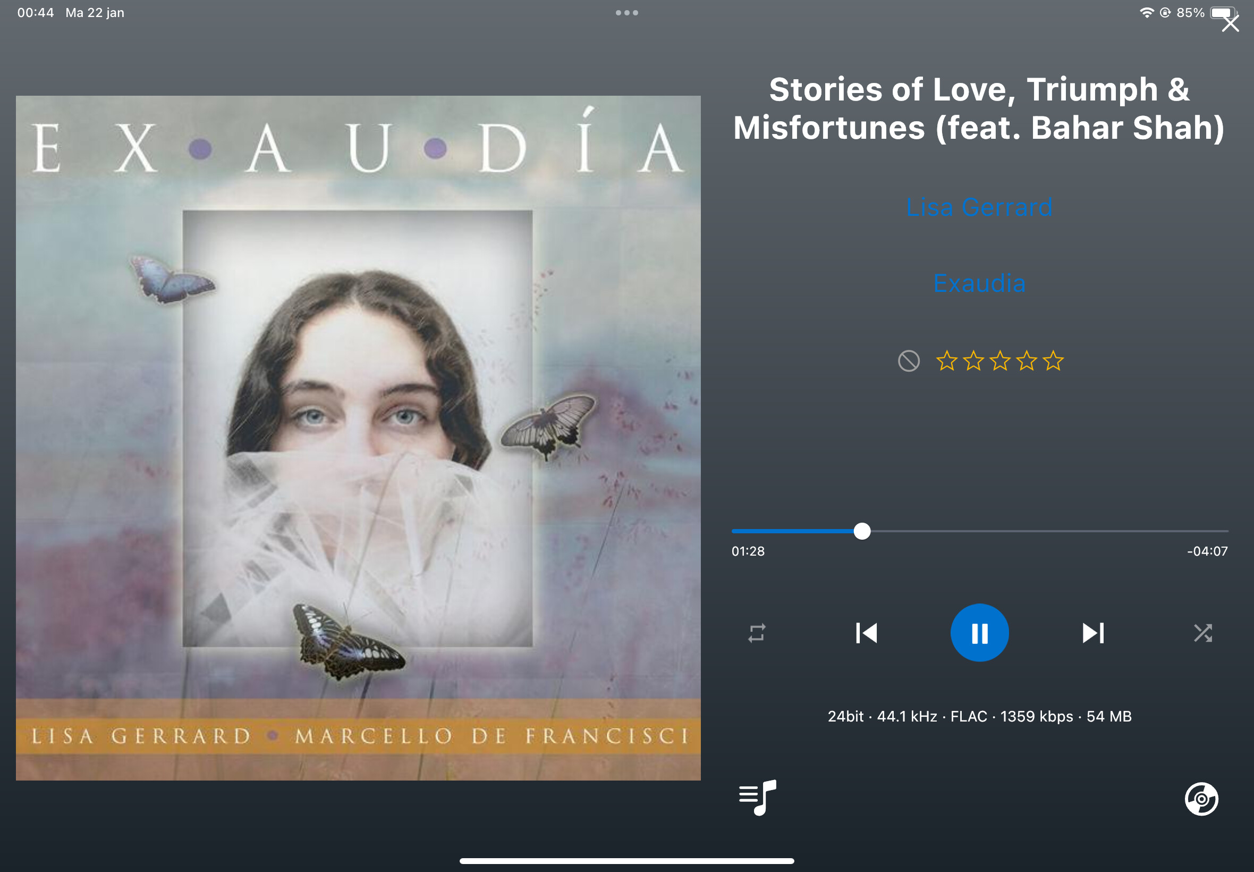Rate the track five stars
The height and width of the screenshot is (872, 1254).
pyautogui.click(x=1053, y=360)
